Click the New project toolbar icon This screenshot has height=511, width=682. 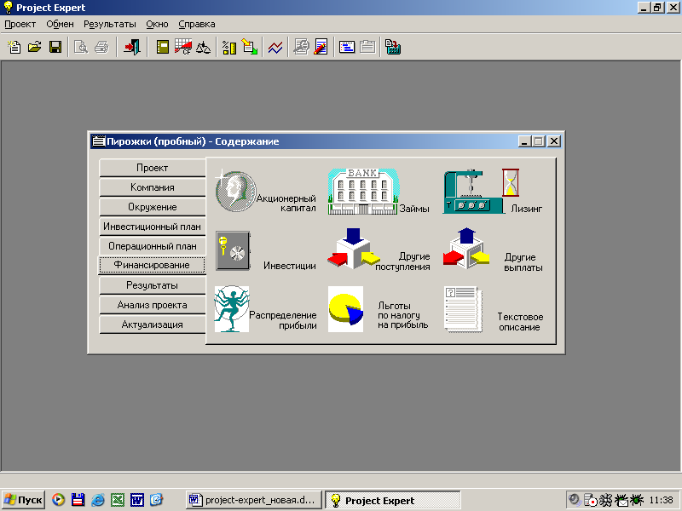(14, 47)
